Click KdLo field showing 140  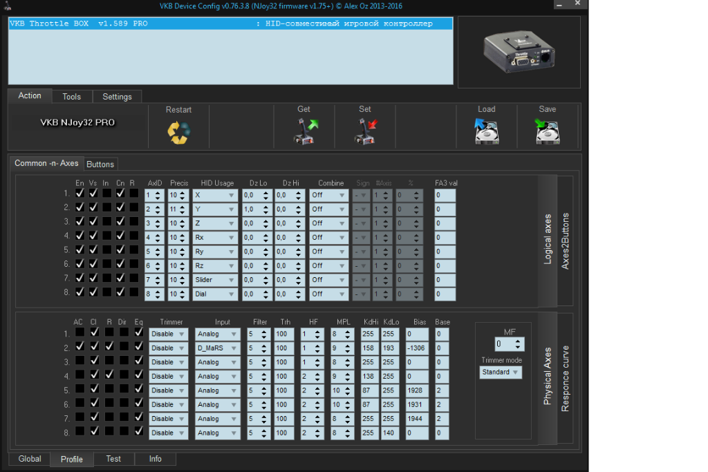(390, 433)
